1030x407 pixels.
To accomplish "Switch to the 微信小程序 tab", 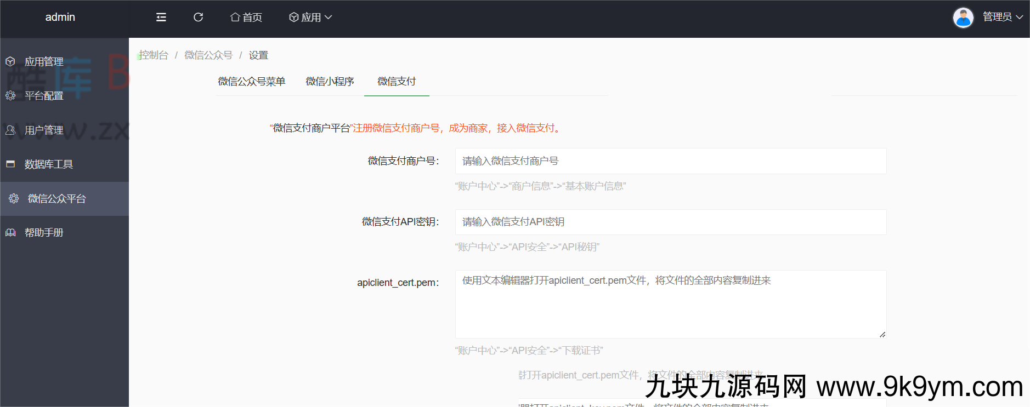I will [330, 81].
